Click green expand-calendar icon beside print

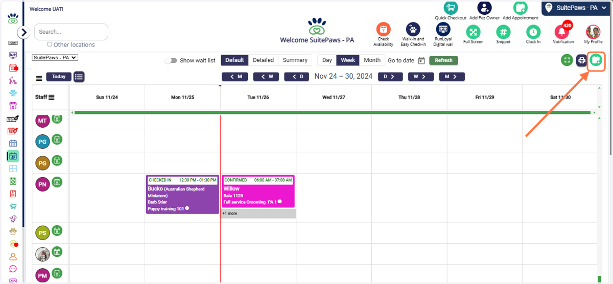point(567,60)
